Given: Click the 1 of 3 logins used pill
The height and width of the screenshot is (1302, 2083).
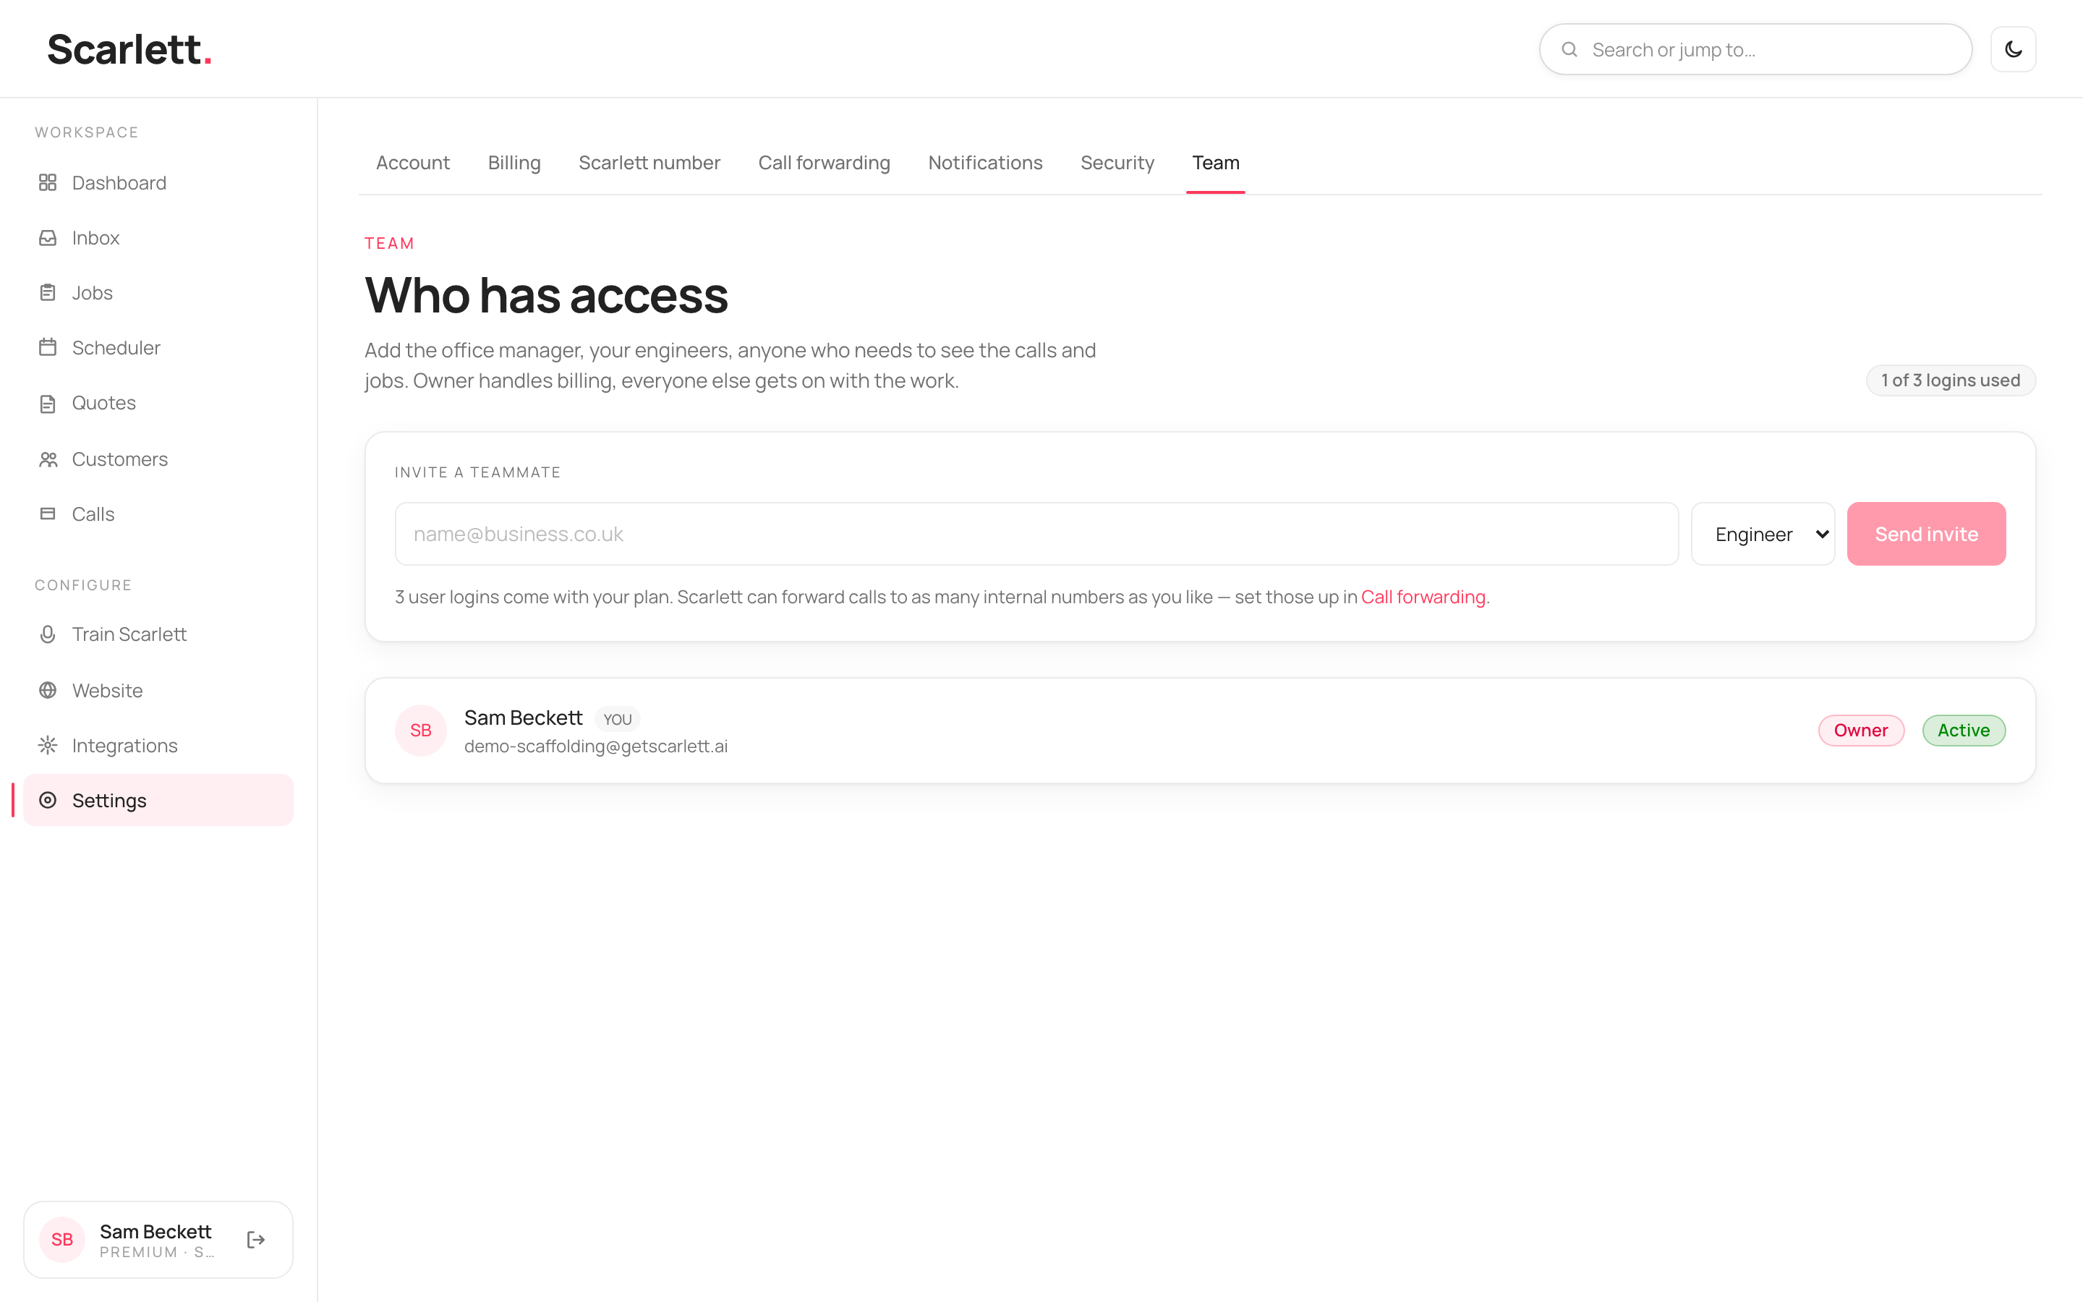Looking at the screenshot, I should (1950, 380).
